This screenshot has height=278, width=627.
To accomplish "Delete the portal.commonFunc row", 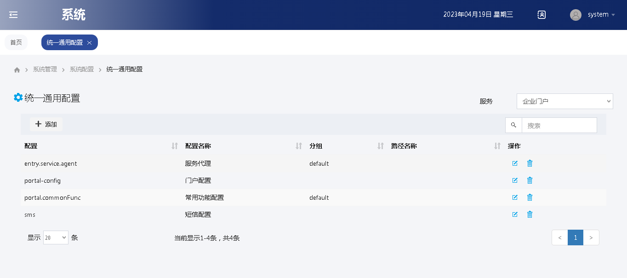I will tap(530, 197).
